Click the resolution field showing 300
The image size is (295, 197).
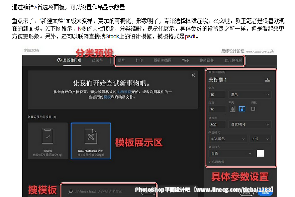point(217,124)
